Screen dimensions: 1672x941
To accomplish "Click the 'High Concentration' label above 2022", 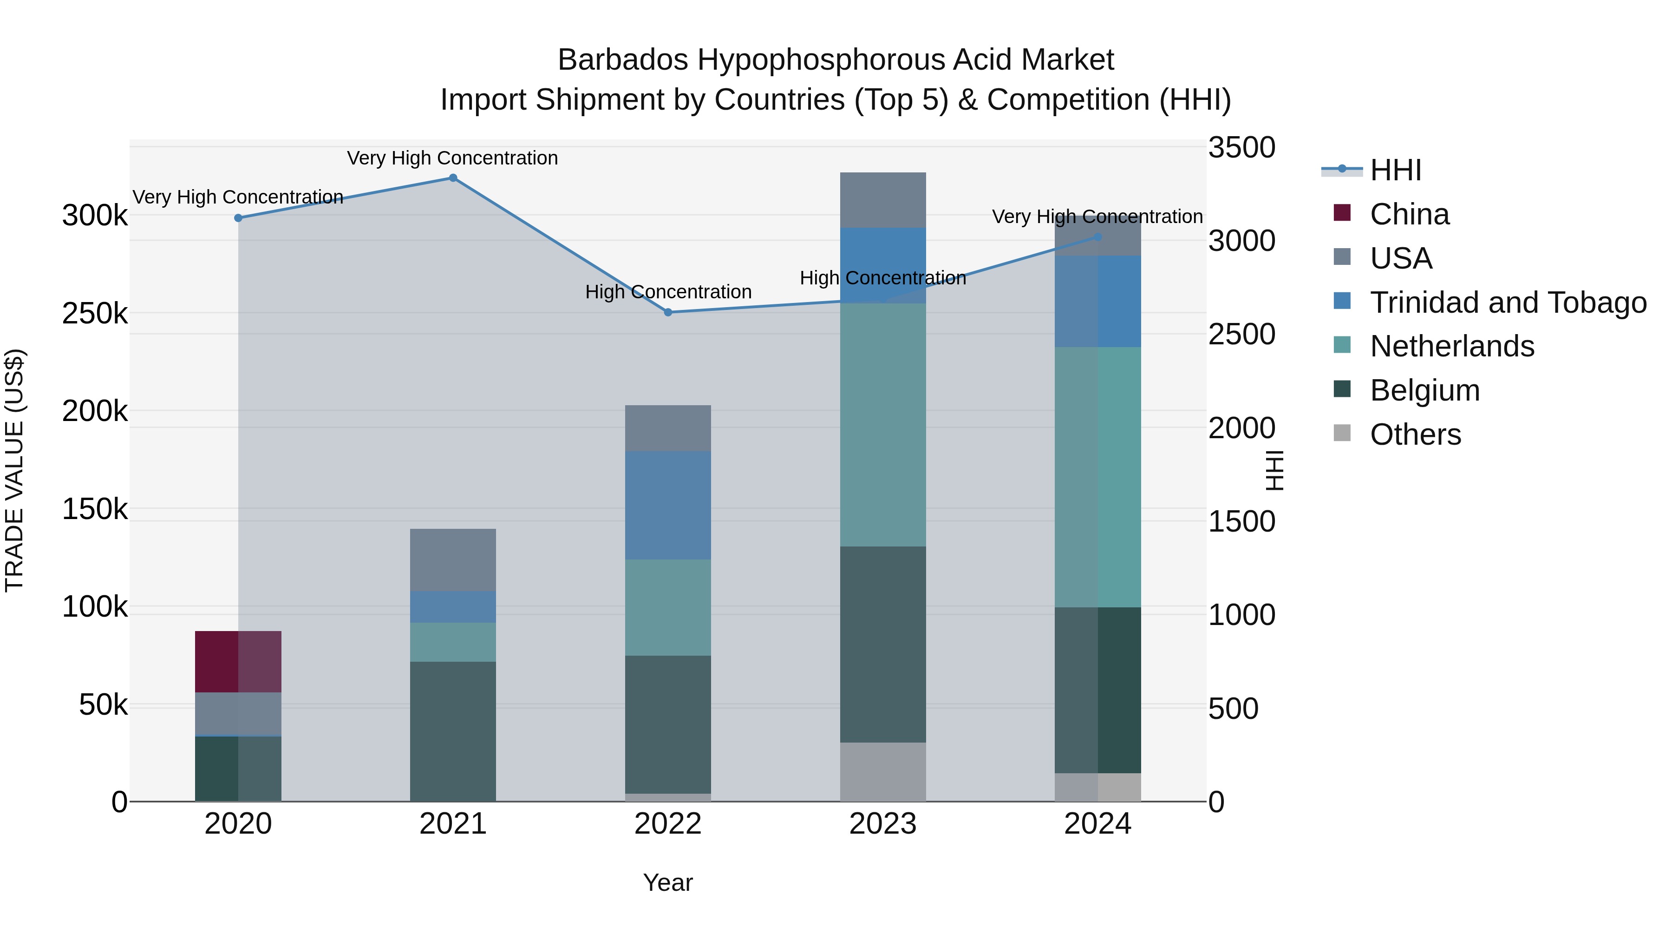I will click(668, 291).
